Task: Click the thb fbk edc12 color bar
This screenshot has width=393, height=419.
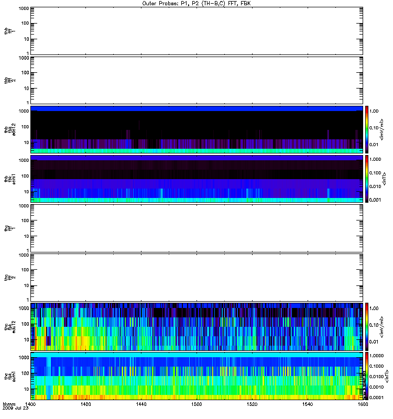Action: [367, 129]
